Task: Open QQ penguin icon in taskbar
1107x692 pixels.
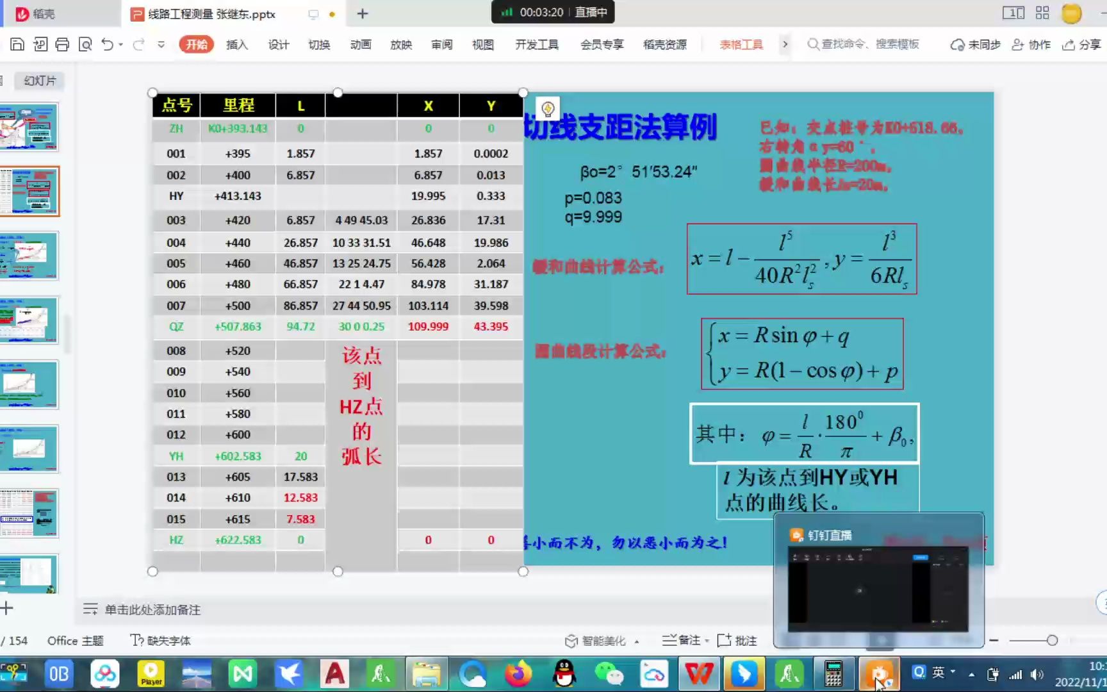Action: pos(564,674)
